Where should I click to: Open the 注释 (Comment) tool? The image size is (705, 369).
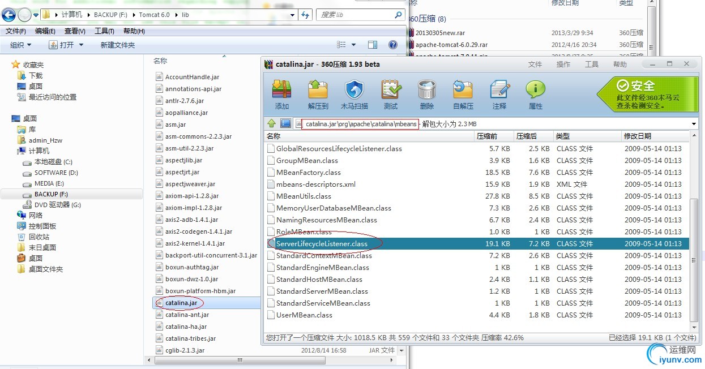(499, 94)
